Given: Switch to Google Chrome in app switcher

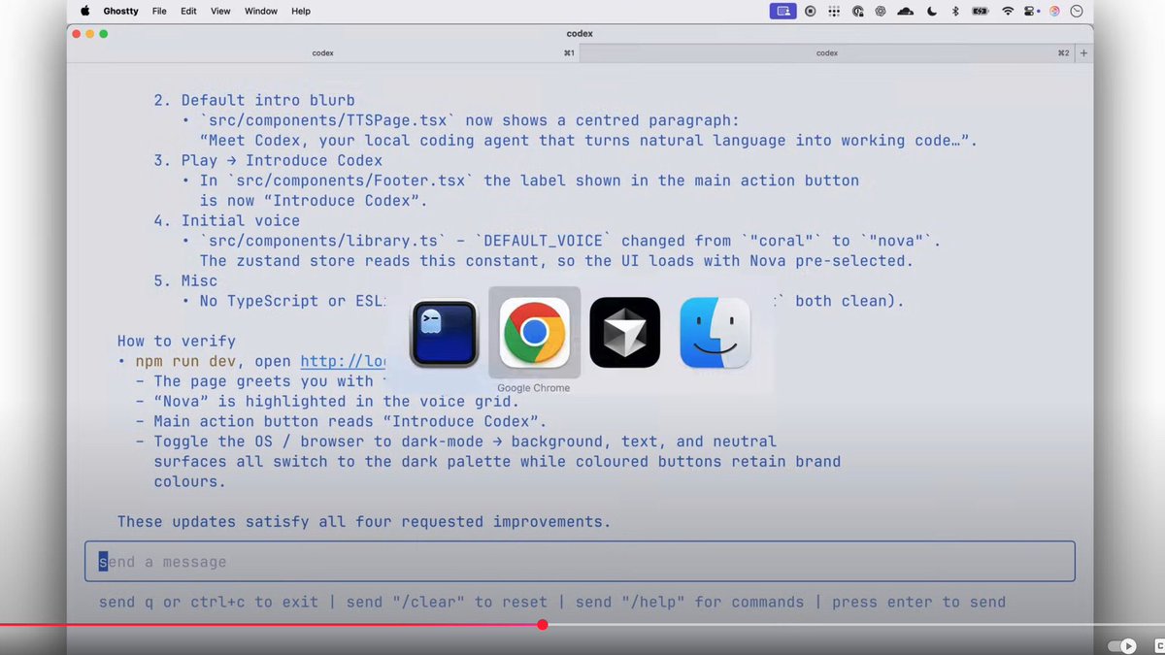Looking at the screenshot, I should pos(534,333).
